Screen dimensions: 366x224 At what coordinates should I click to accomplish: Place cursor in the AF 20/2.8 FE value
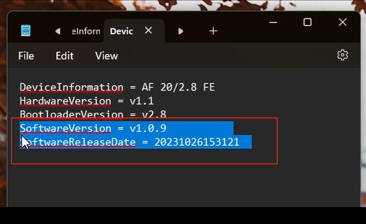pyautogui.click(x=178, y=87)
